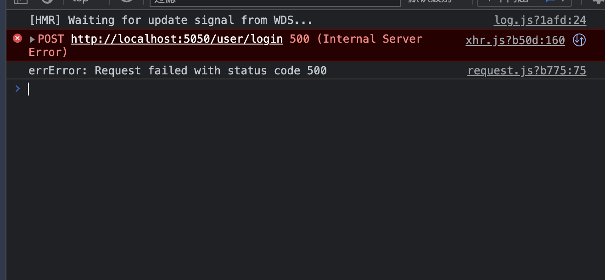
Task: Click the "500 (Internal Server Error)" text
Action: click(356, 39)
